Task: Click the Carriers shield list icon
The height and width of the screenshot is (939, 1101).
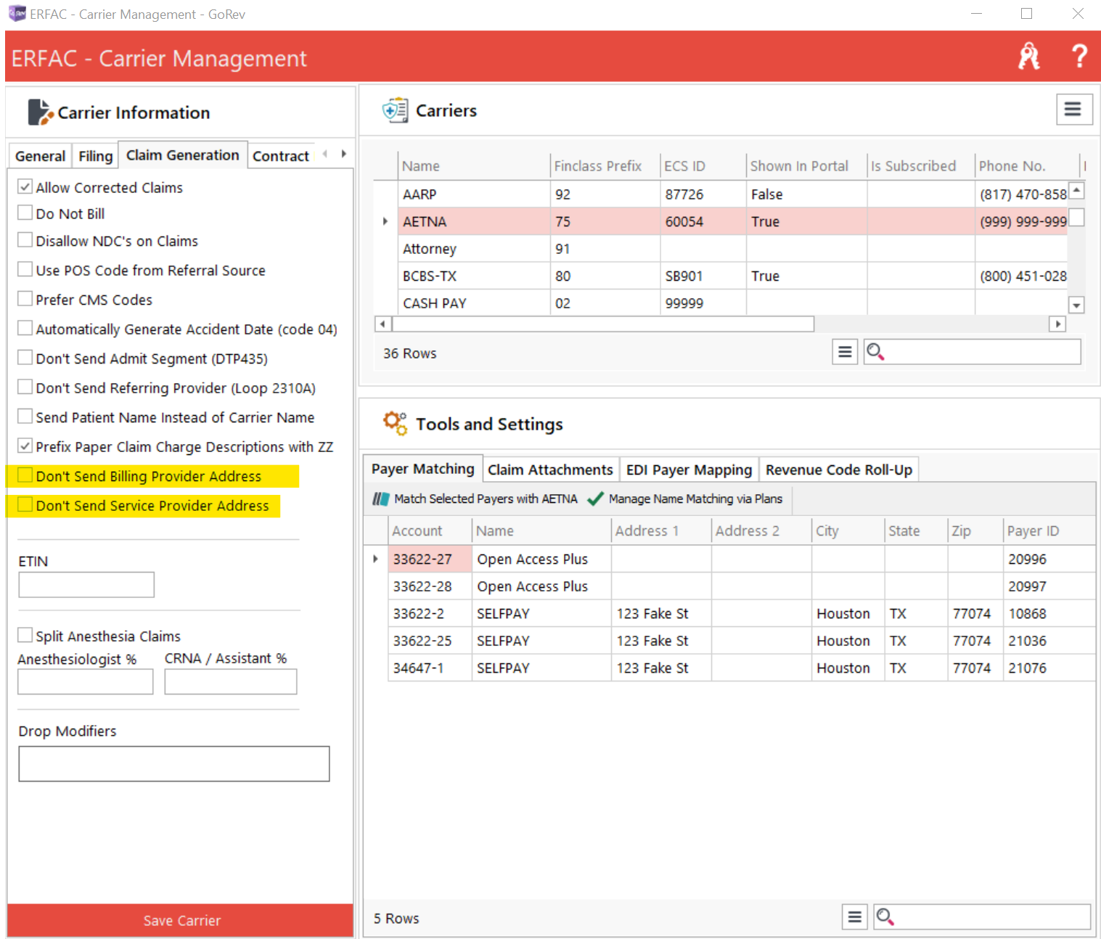Action: tap(395, 110)
